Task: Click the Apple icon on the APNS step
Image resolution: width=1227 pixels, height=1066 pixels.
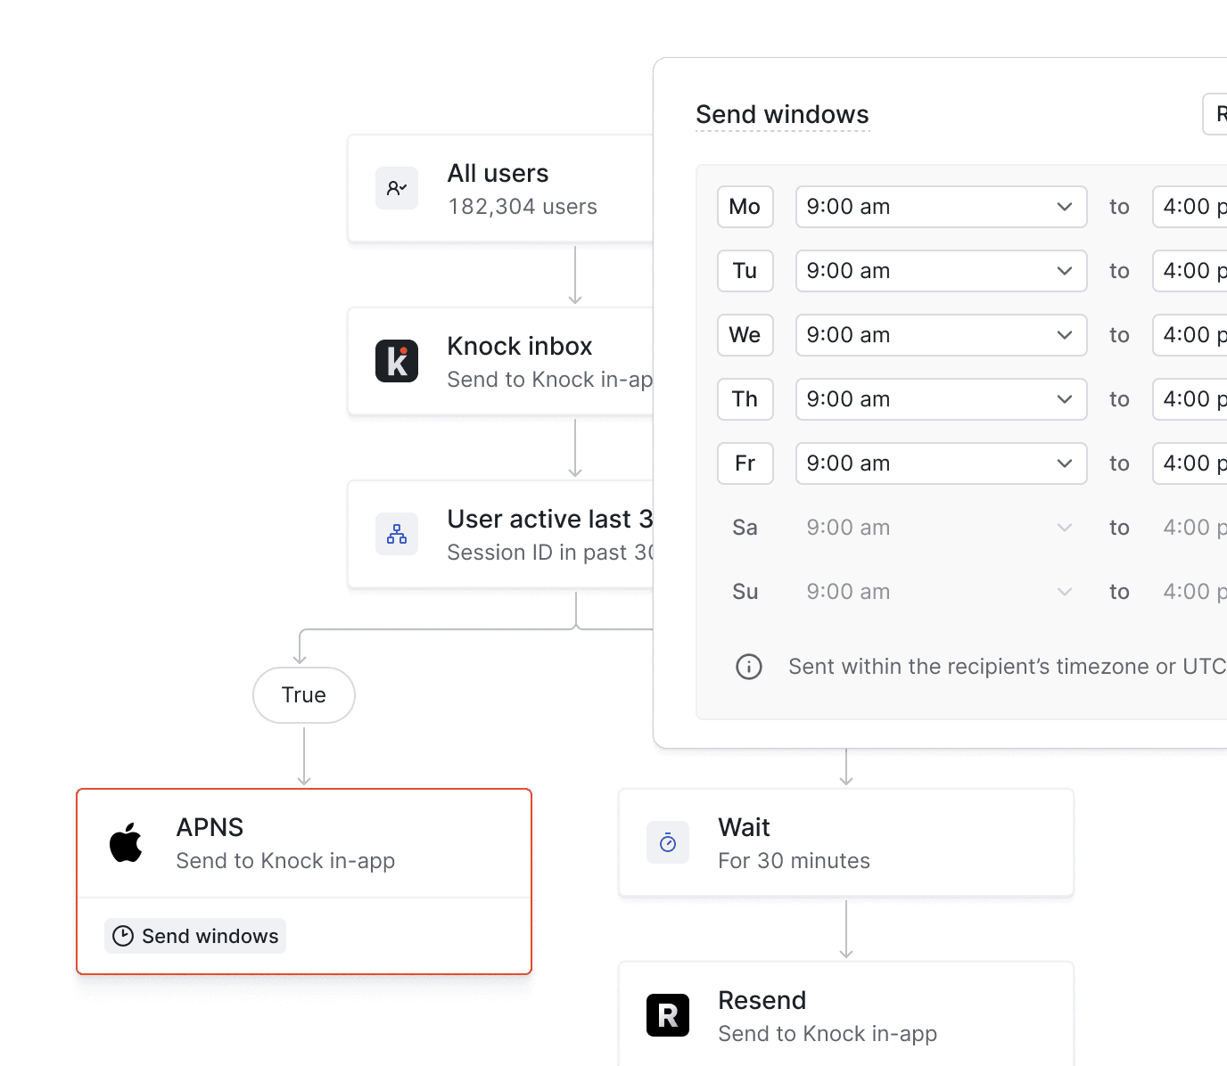Action: point(127,842)
